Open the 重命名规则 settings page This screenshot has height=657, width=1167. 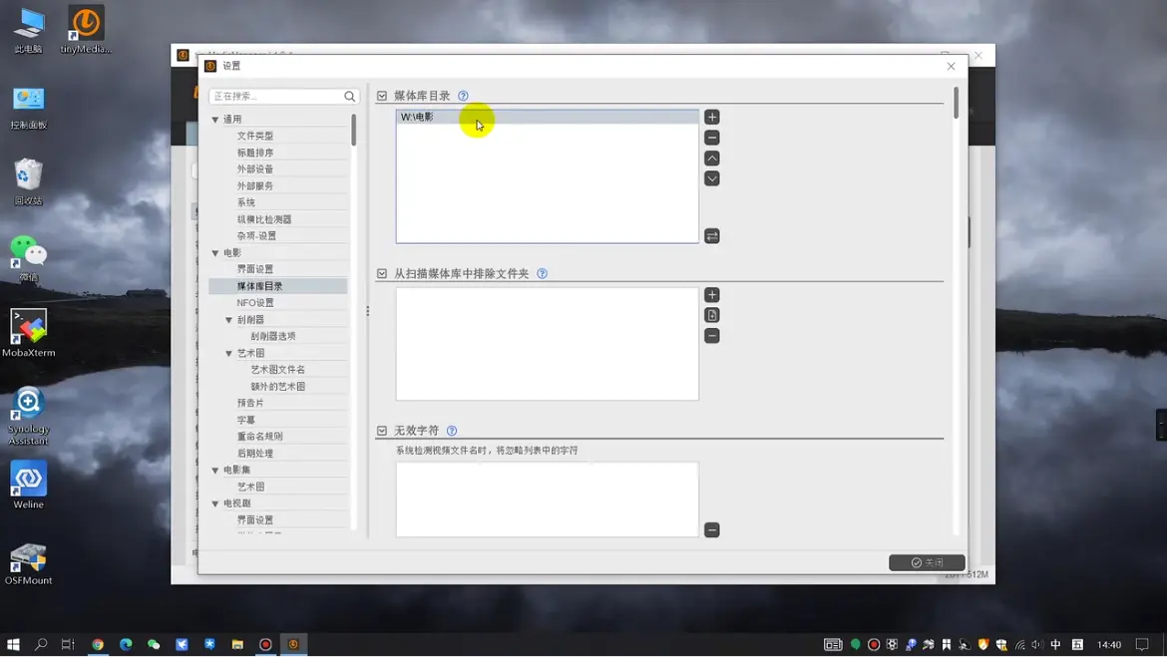click(x=260, y=437)
